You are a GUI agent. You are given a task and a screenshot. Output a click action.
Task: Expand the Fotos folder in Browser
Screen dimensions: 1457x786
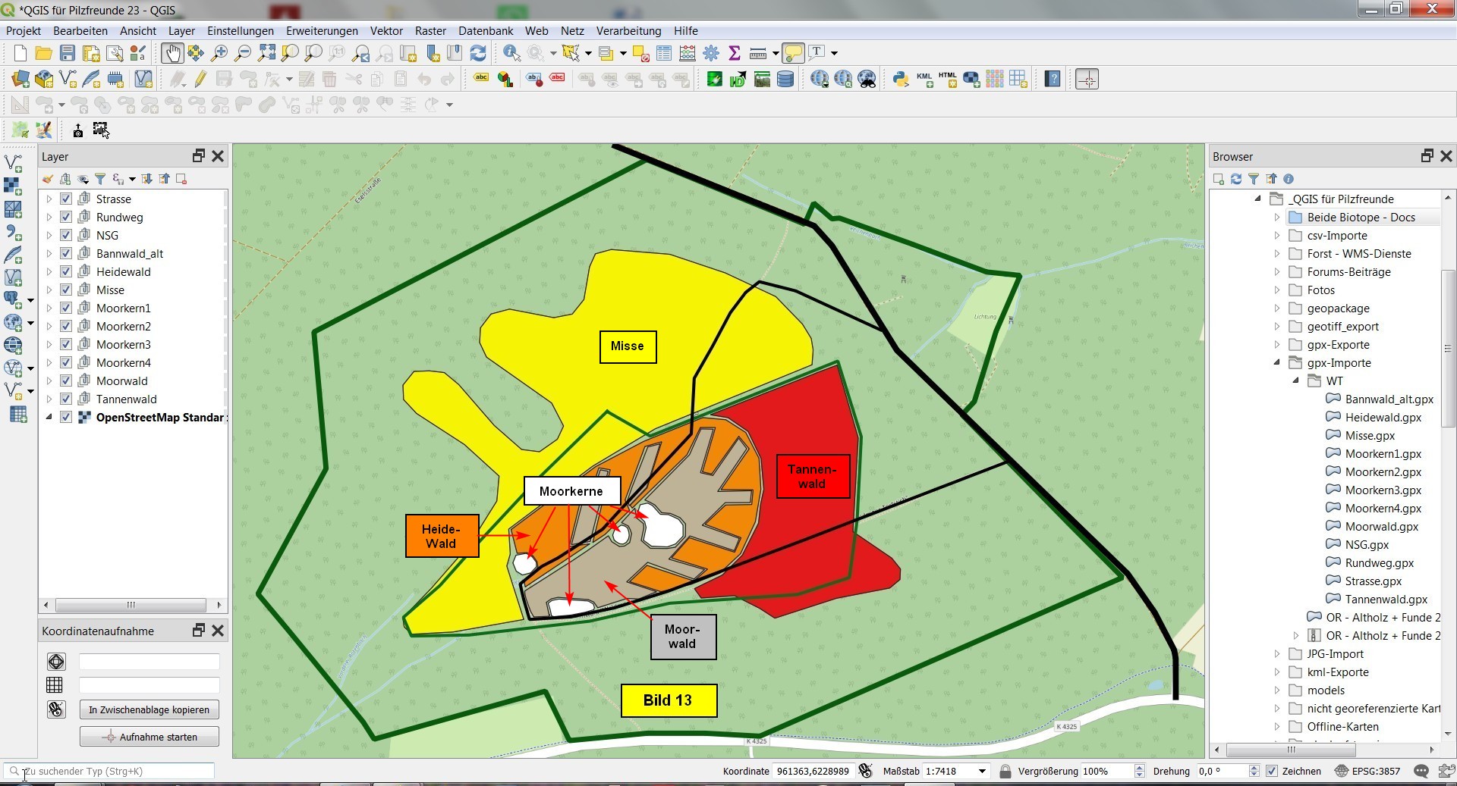pyautogui.click(x=1277, y=290)
